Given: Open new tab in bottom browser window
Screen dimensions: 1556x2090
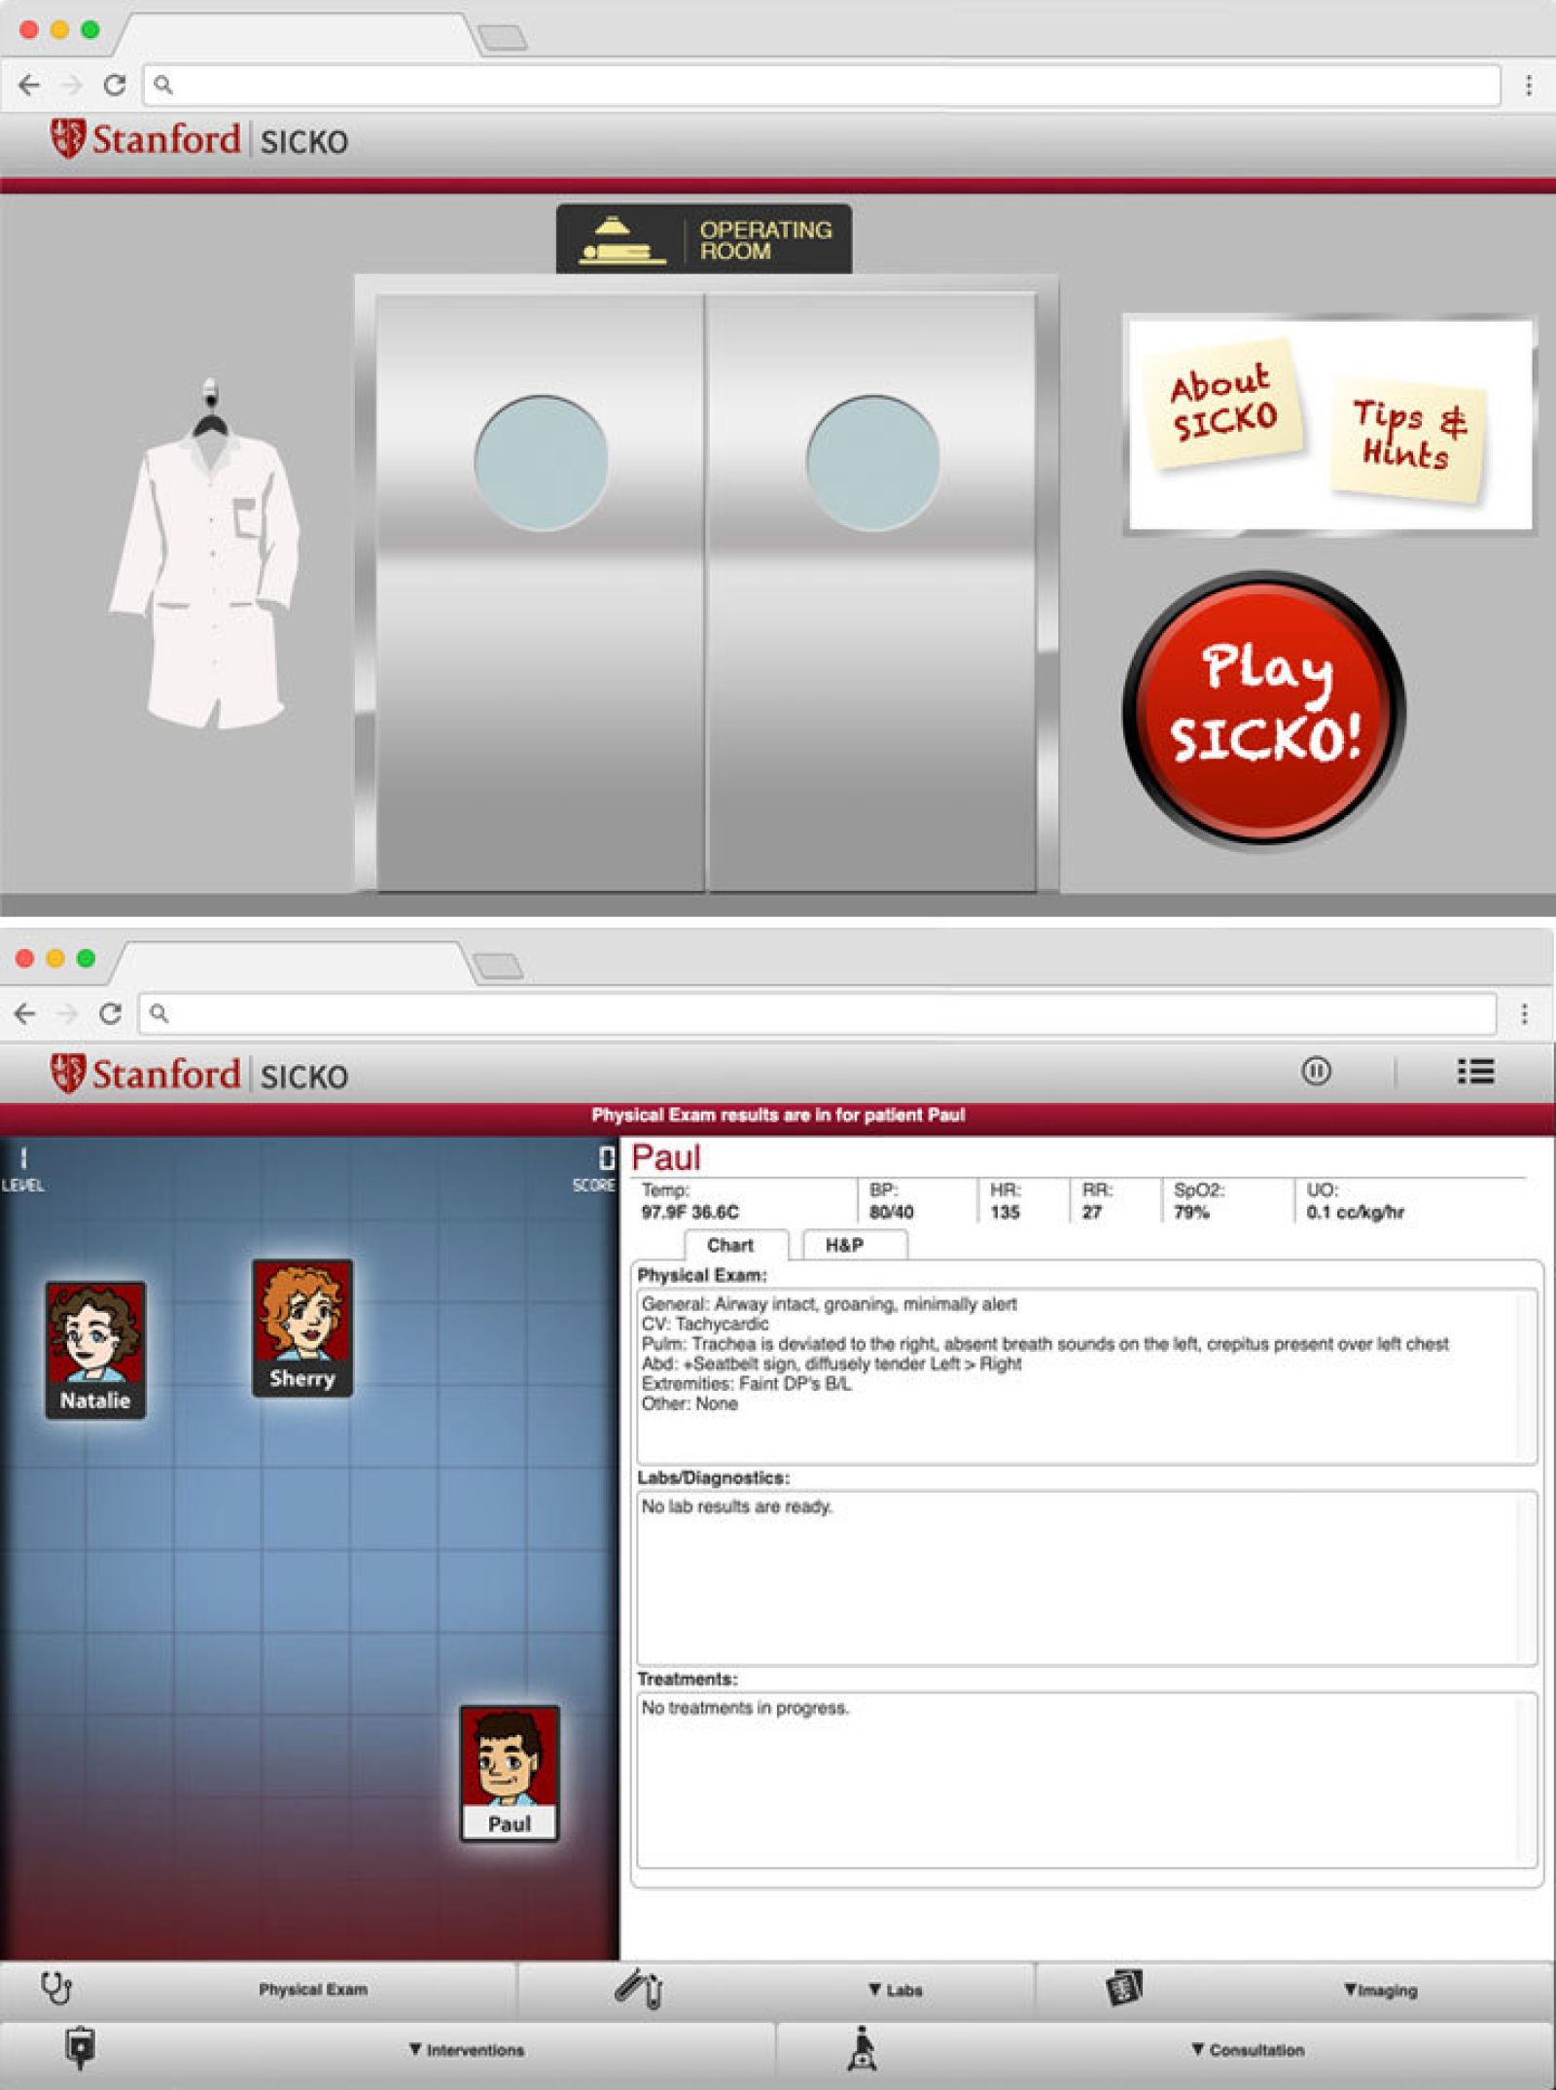Looking at the screenshot, I should (500, 966).
